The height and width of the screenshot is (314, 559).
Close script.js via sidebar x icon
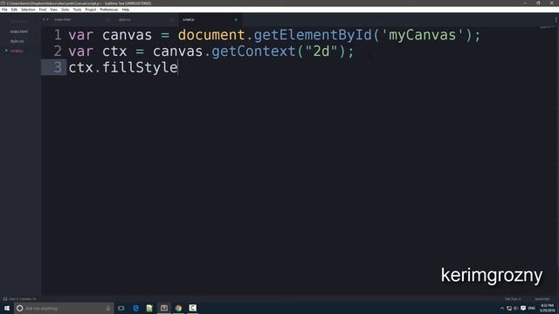(6, 51)
